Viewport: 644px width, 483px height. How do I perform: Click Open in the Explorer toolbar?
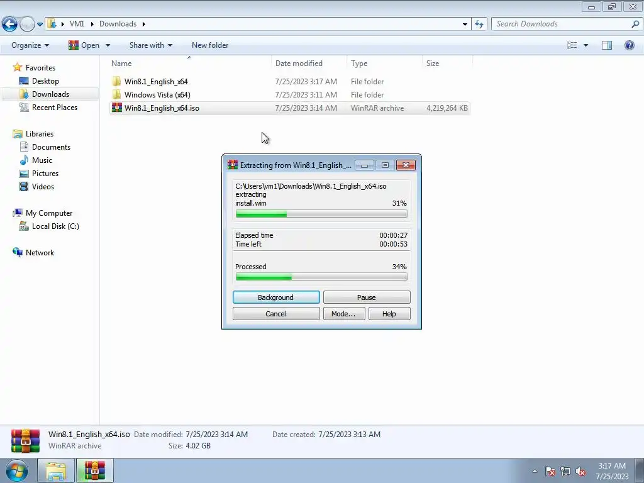[84, 45]
